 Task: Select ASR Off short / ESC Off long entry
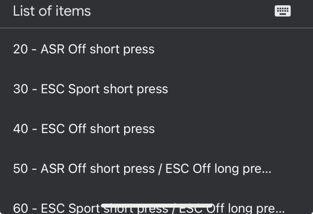[x=142, y=169]
